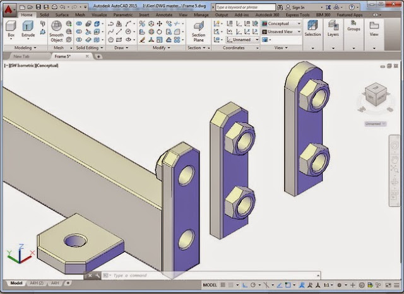Click the ViewCube in the viewport
The height and width of the screenshot is (294, 404).
[x=376, y=94]
